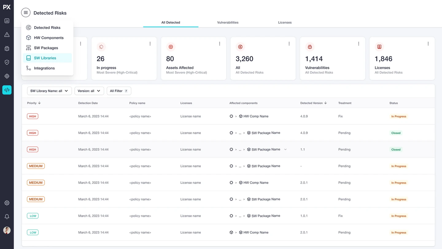Switch to the Vulnerabilities tab
Image resolution: width=442 pixels, height=249 pixels.
[x=228, y=22]
